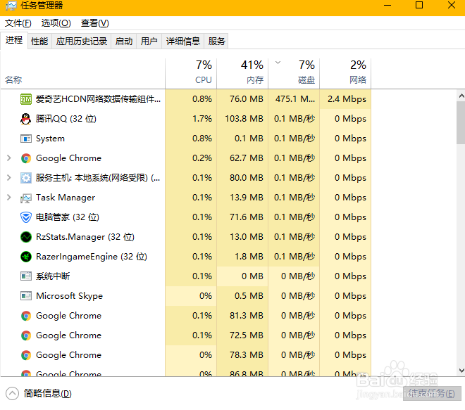Click the scrollbar down arrow
Screen dimensions: 465x410
pyautogui.click(x=461, y=371)
